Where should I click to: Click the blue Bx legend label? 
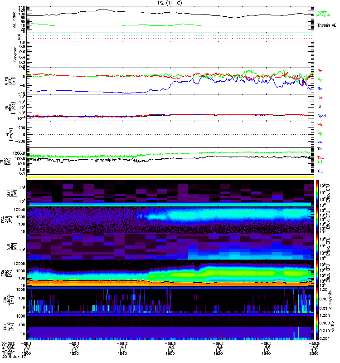[x=320, y=88]
